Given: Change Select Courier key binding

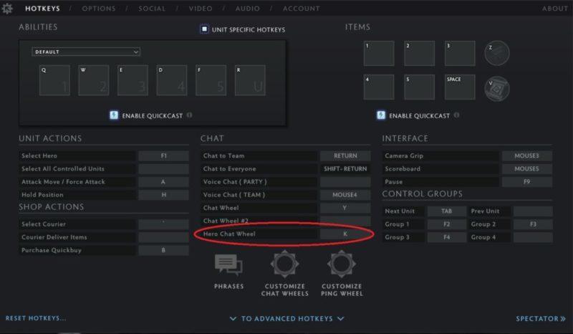Looking at the screenshot, I should click(x=163, y=224).
